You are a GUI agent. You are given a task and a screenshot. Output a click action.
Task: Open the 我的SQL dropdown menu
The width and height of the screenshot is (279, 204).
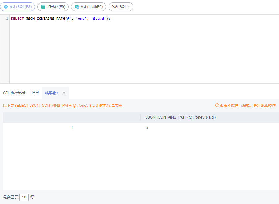121,7
